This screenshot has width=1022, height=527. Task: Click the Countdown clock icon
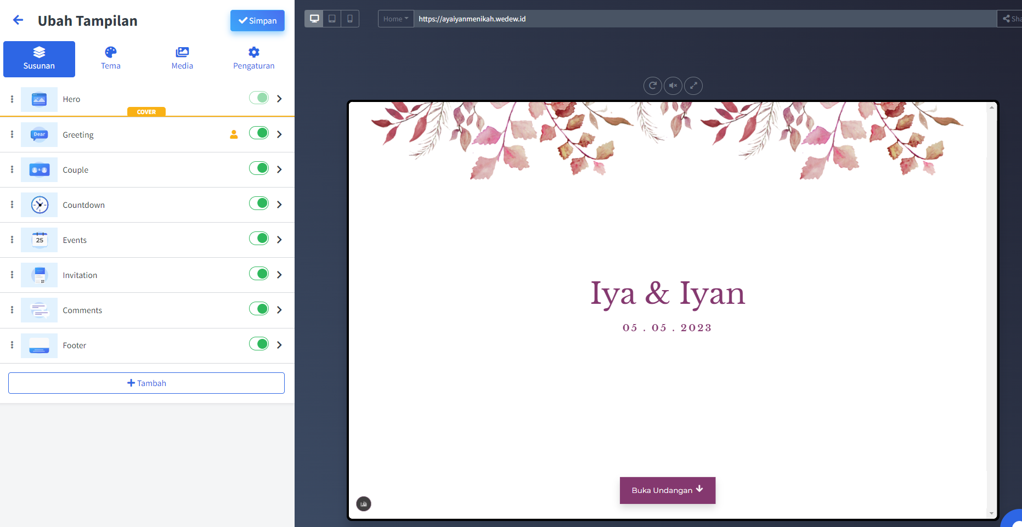pyautogui.click(x=39, y=205)
